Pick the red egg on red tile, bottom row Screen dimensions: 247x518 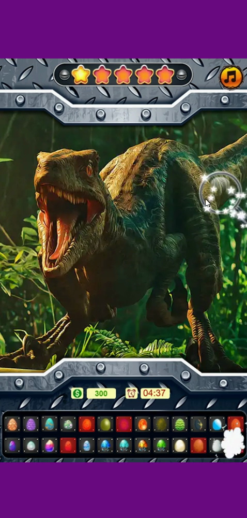click(x=68, y=445)
